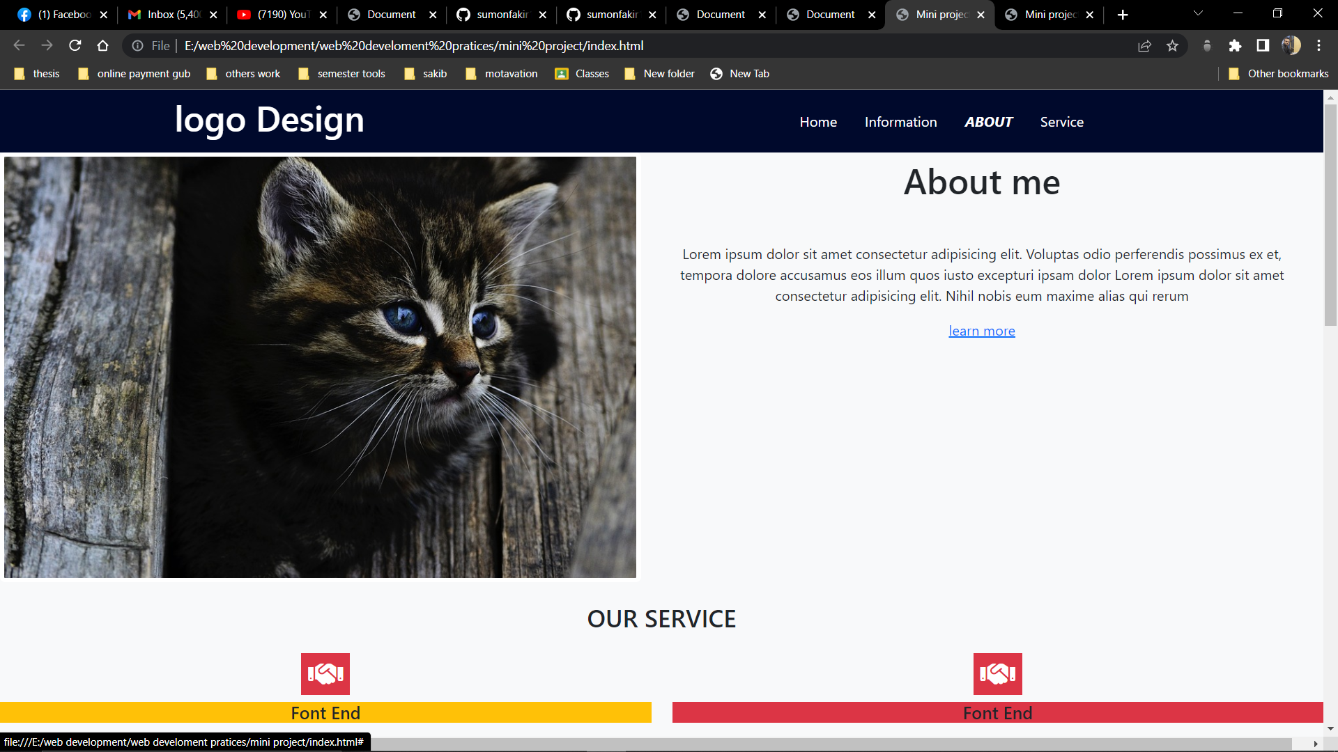This screenshot has width=1338, height=752.
Task: Toggle the browser side panel icon
Action: point(1263,45)
